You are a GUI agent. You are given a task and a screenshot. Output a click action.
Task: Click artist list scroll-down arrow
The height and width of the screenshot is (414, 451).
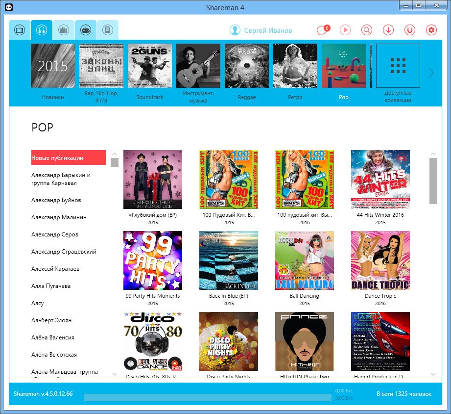click(115, 374)
